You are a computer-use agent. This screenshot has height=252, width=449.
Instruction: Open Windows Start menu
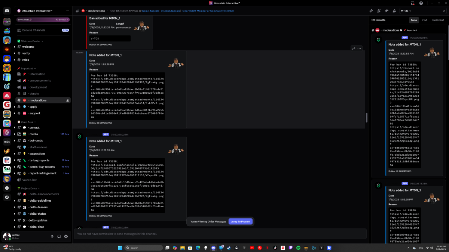tap(120, 248)
